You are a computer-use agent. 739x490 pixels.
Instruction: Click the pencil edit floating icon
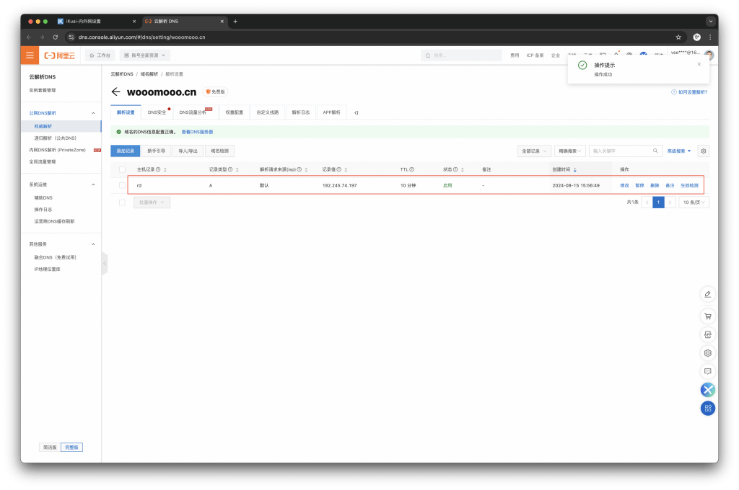[708, 294]
